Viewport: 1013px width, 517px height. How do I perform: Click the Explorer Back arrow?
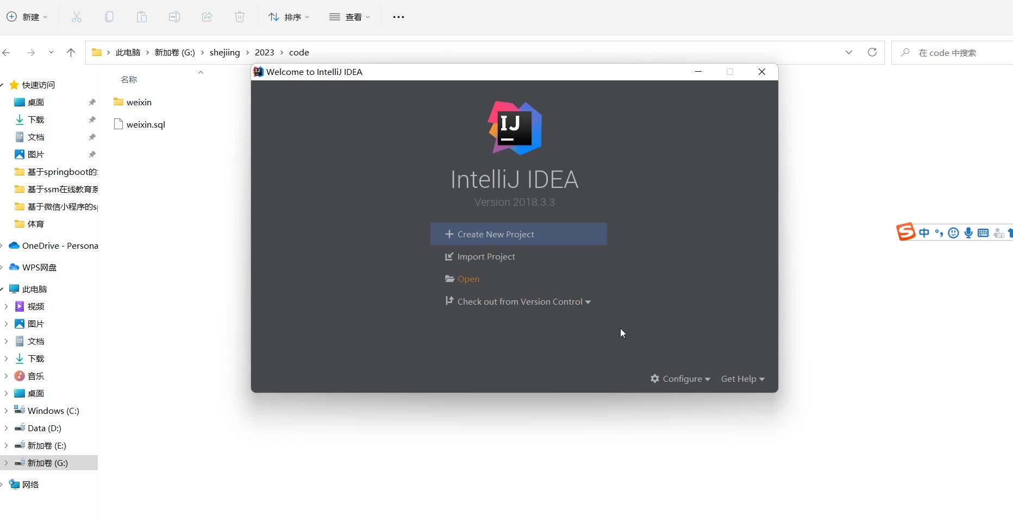pyautogui.click(x=7, y=53)
